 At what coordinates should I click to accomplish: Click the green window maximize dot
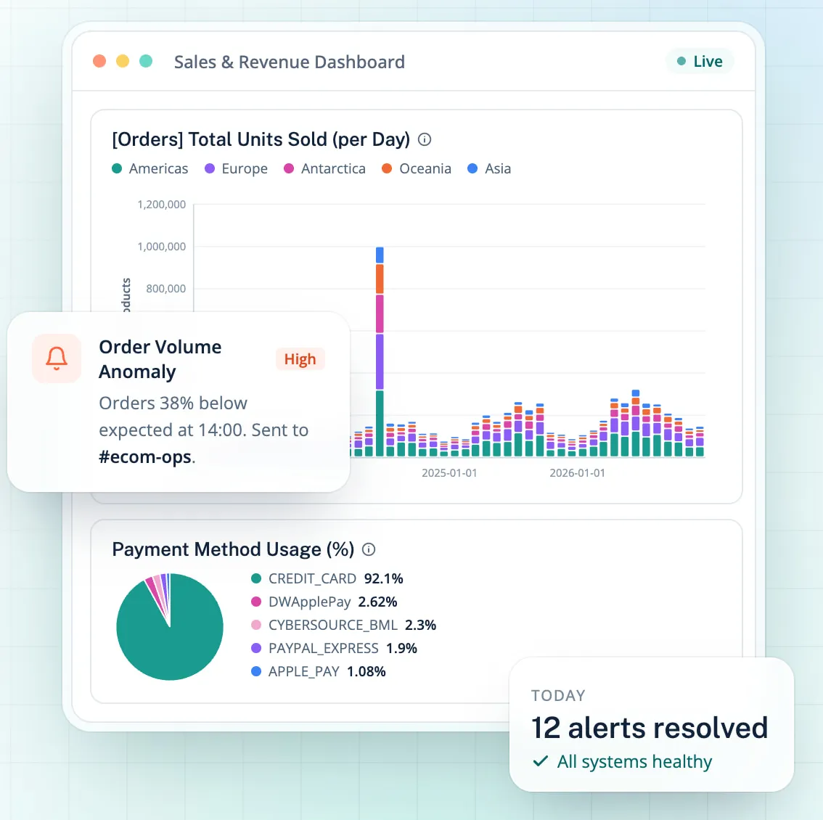(x=146, y=62)
